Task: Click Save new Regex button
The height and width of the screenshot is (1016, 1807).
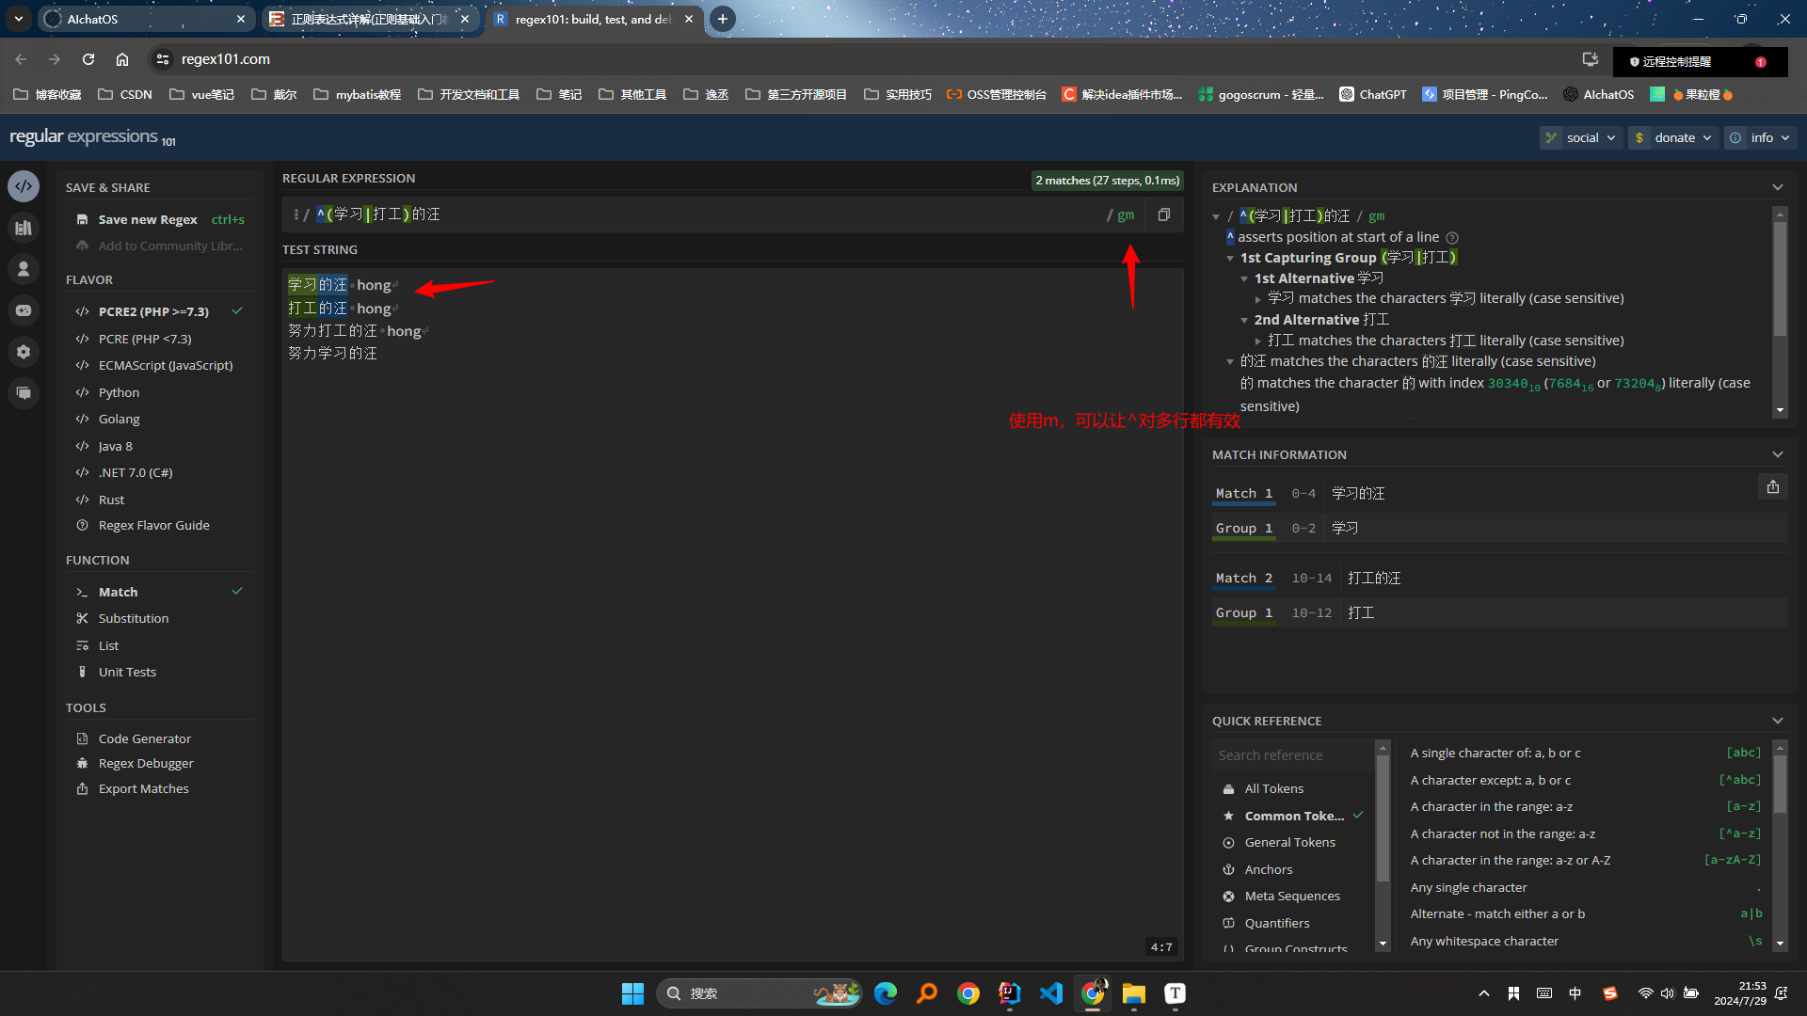Action: point(148,219)
